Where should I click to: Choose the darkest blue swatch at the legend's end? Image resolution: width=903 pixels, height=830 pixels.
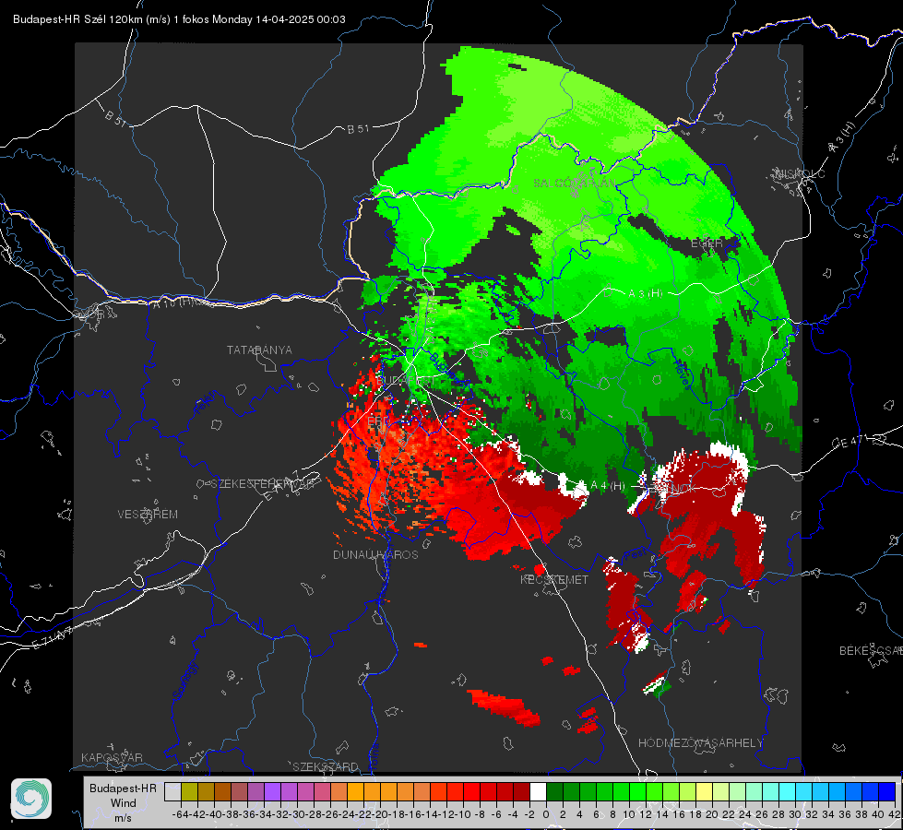click(x=887, y=791)
